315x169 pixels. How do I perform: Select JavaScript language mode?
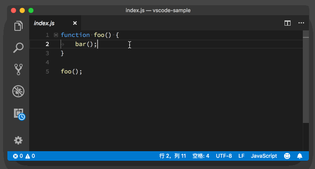click(x=264, y=156)
